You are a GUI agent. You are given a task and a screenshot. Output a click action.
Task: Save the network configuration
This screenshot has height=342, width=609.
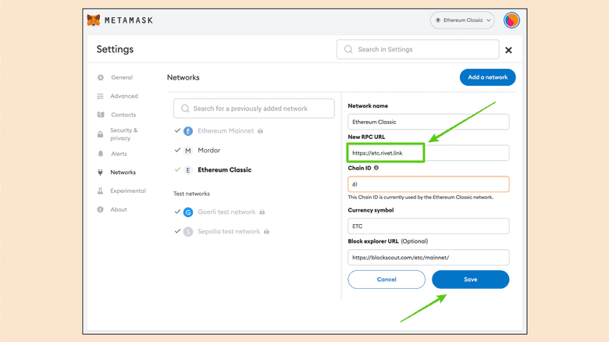[470, 280]
